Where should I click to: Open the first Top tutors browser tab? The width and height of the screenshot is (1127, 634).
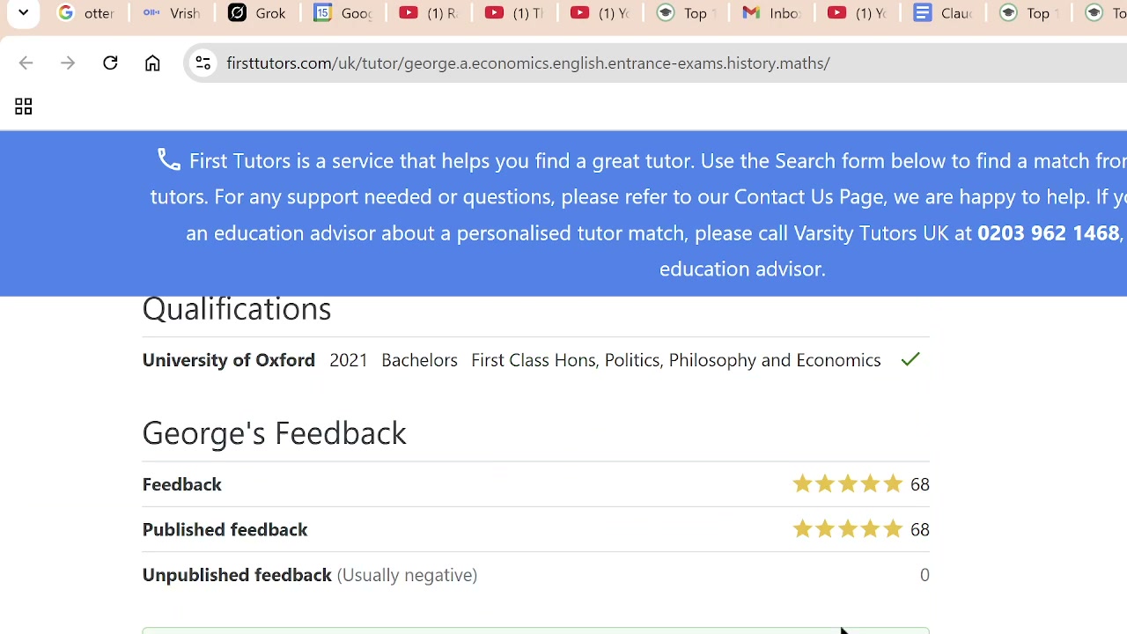click(686, 13)
